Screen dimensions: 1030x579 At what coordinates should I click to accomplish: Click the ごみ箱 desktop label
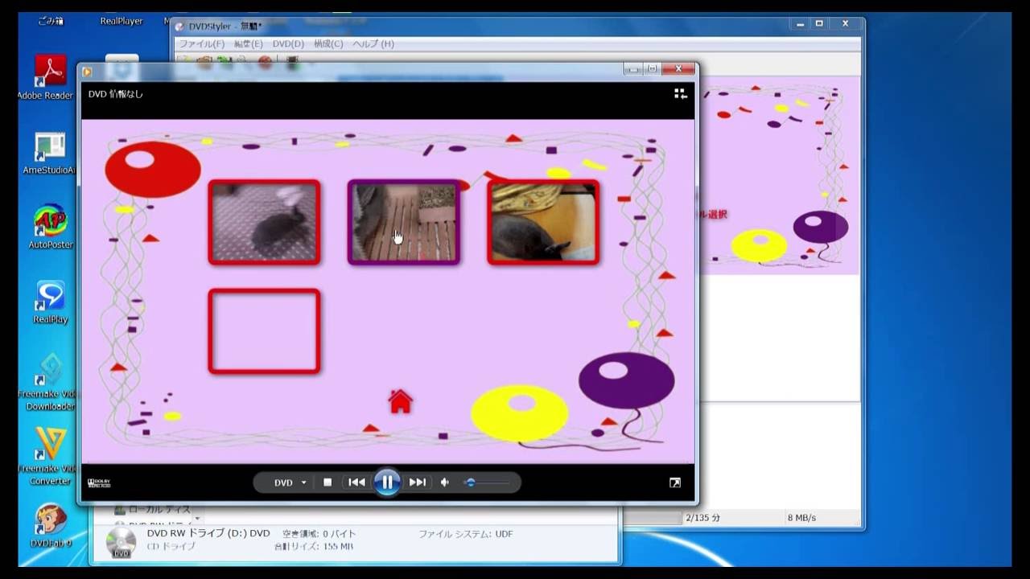[x=50, y=21]
